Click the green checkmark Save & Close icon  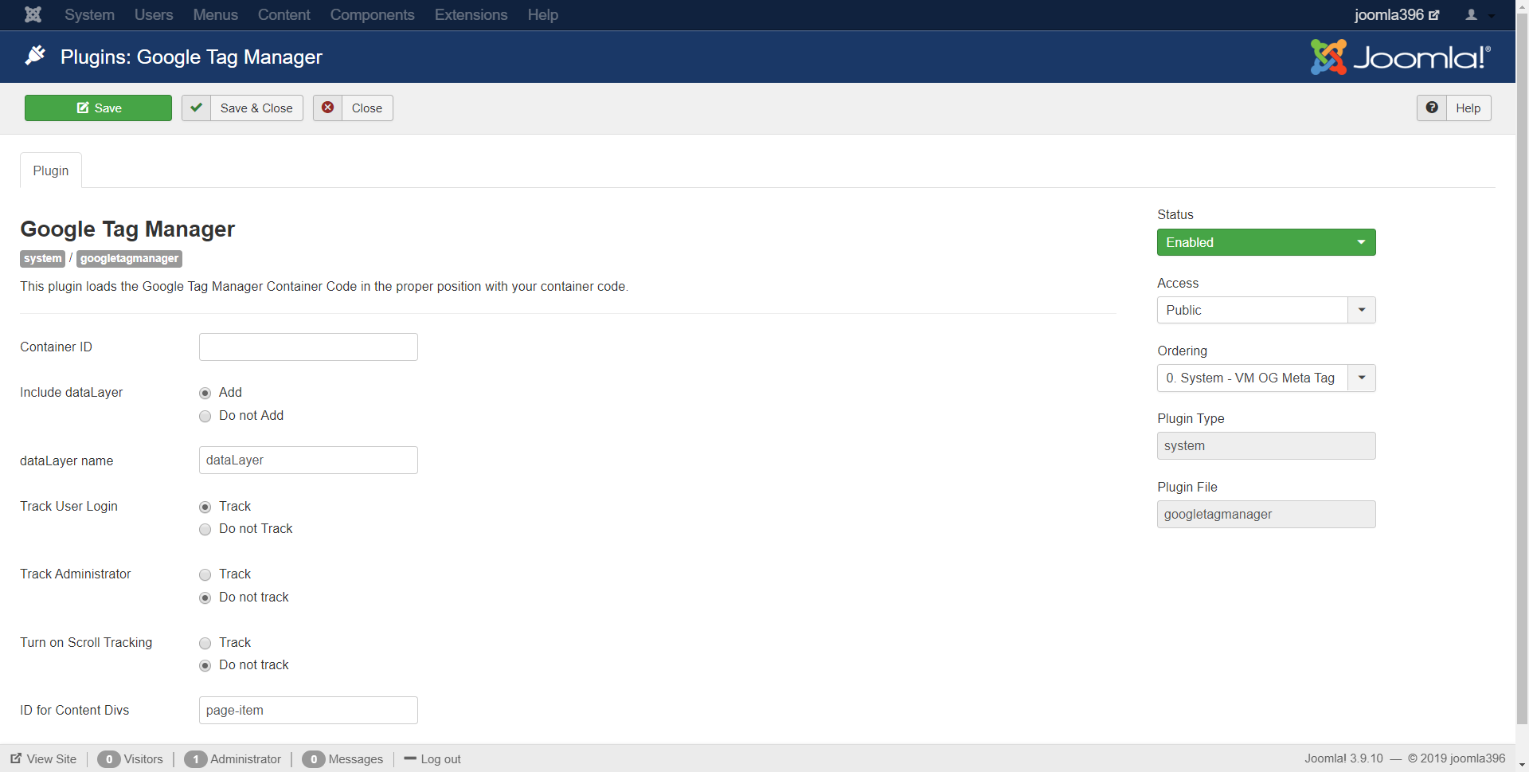tap(196, 108)
